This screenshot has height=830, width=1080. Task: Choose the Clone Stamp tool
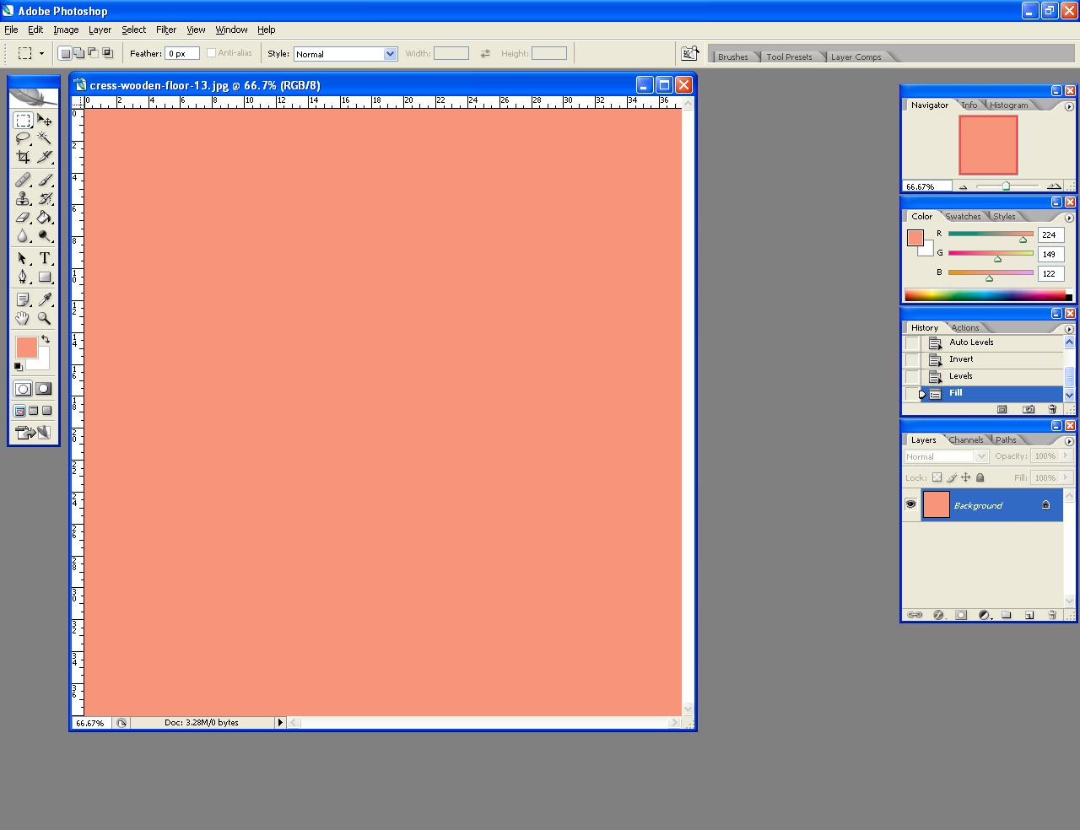[23, 199]
